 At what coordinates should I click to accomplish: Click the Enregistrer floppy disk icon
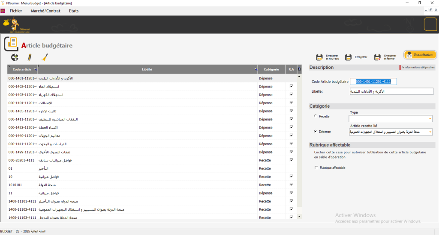349,57
